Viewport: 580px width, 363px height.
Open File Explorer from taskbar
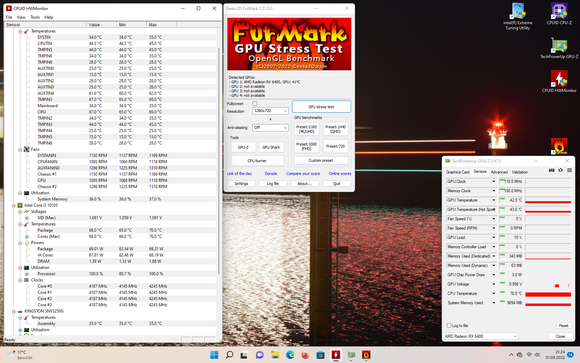coord(275,355)
